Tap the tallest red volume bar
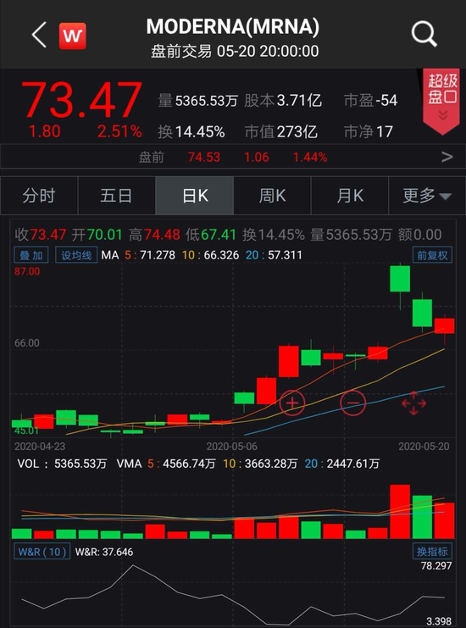Image resolution: width=466 pixels, height=628 pixels. [400, 512]
